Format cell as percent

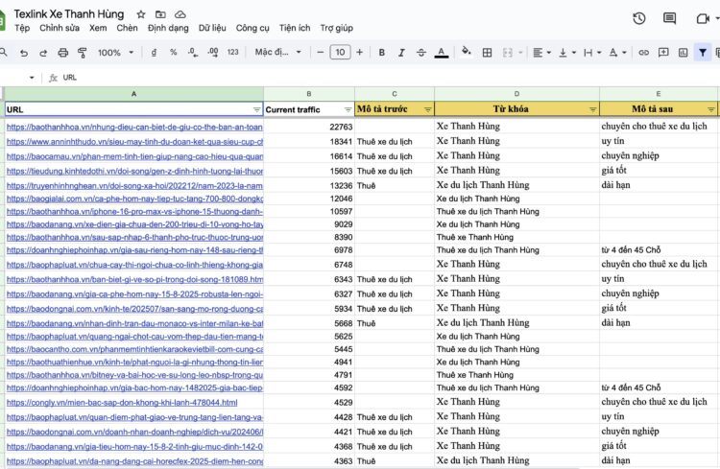[173, 53]
